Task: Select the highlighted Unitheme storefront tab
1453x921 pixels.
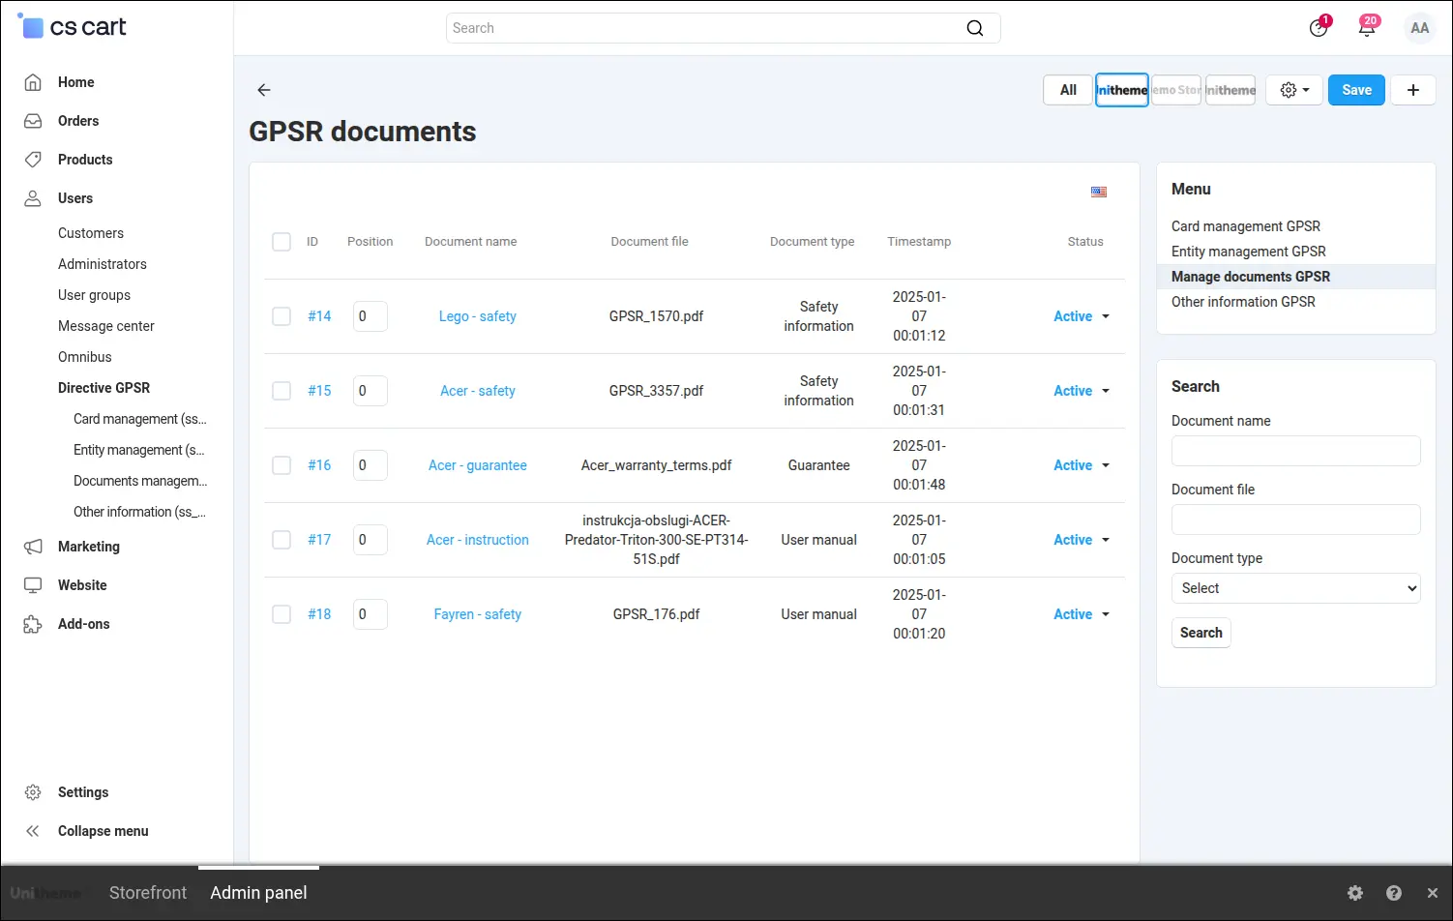Action: [1122, 90]
